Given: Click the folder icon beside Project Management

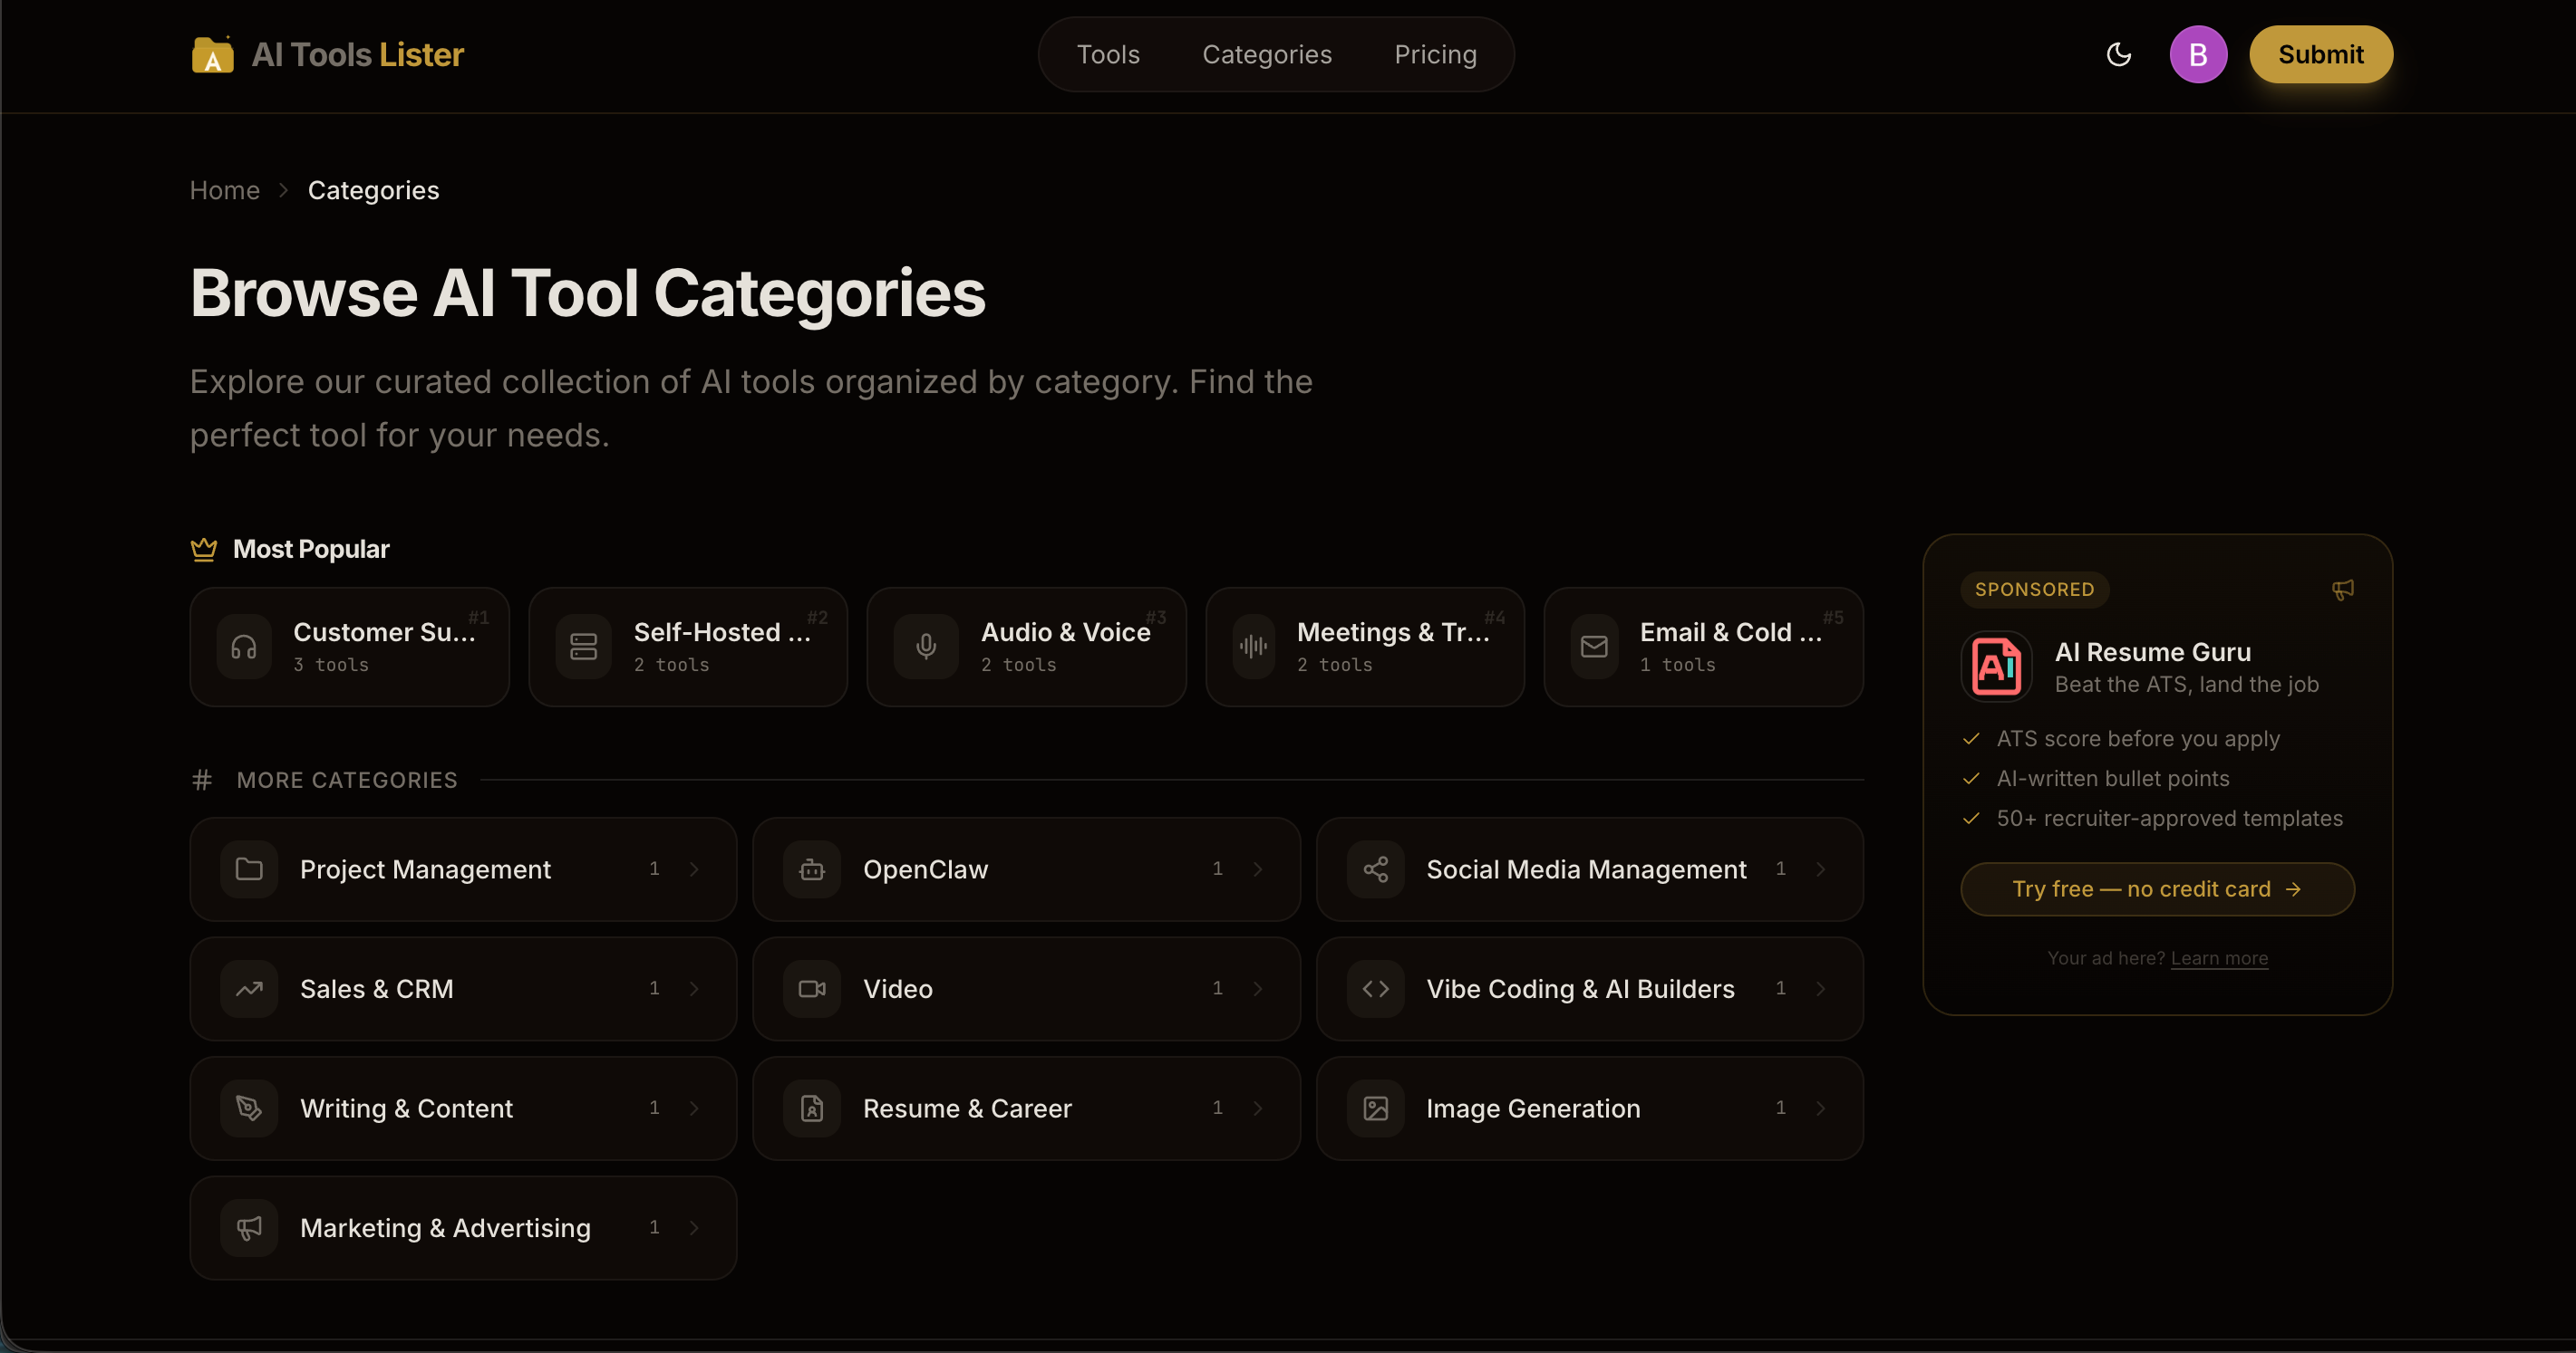Looking at the screenshot, I should (249, 869).
